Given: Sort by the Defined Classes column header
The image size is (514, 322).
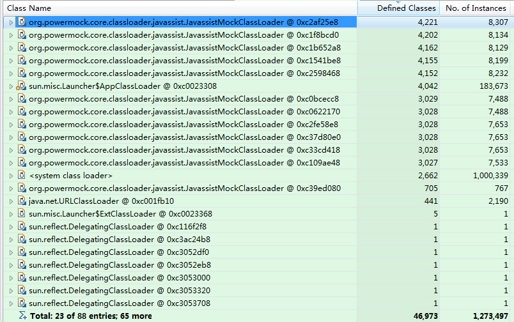Looking at the screenshot, I should 399,8.
